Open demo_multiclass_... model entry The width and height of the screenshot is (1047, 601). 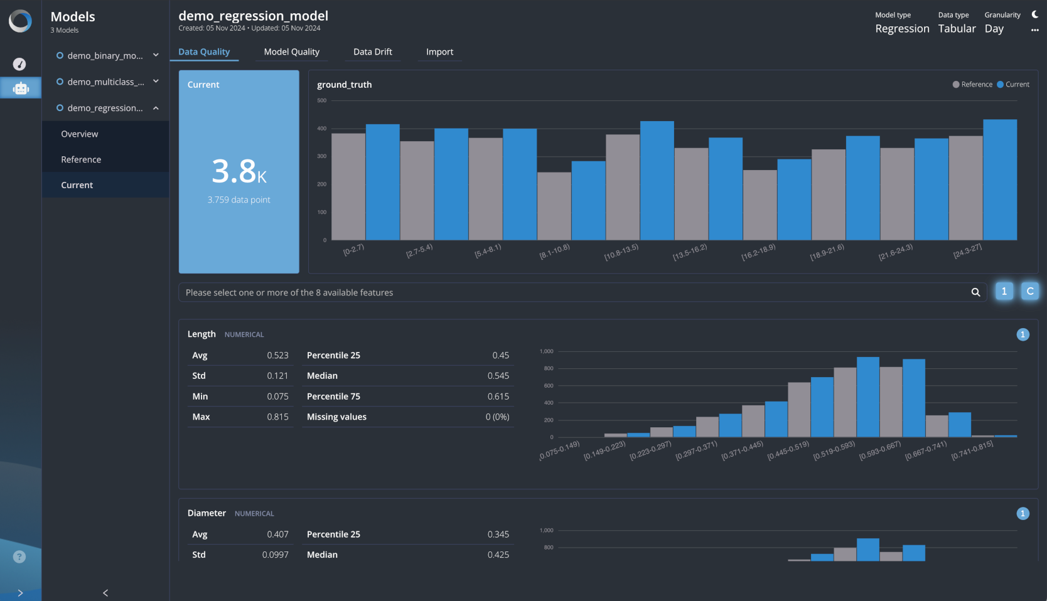point(106,82)
